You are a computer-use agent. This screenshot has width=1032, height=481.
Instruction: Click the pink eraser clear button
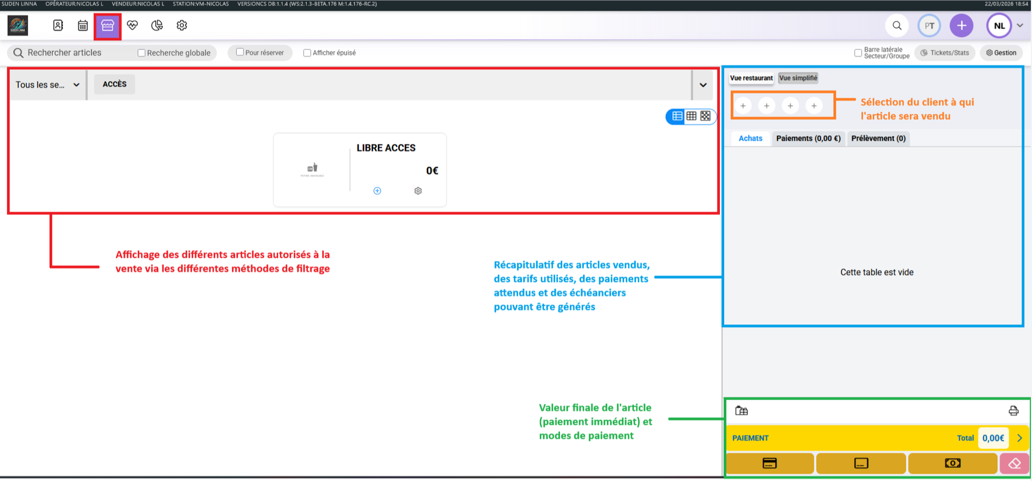(1014, 463)
